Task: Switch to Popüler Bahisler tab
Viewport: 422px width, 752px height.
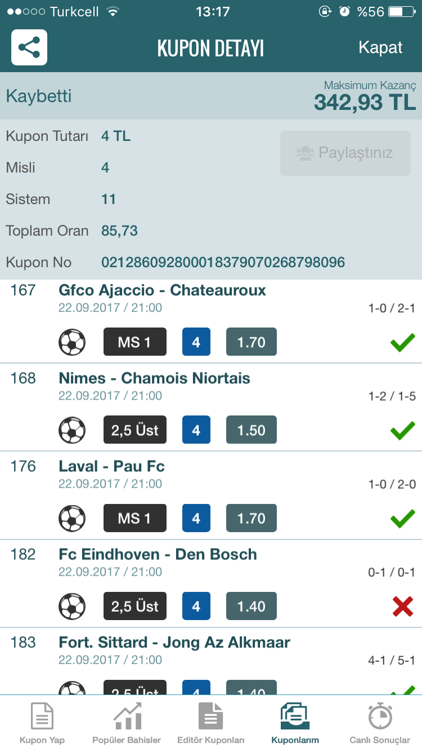Action: tap(127, 723)
